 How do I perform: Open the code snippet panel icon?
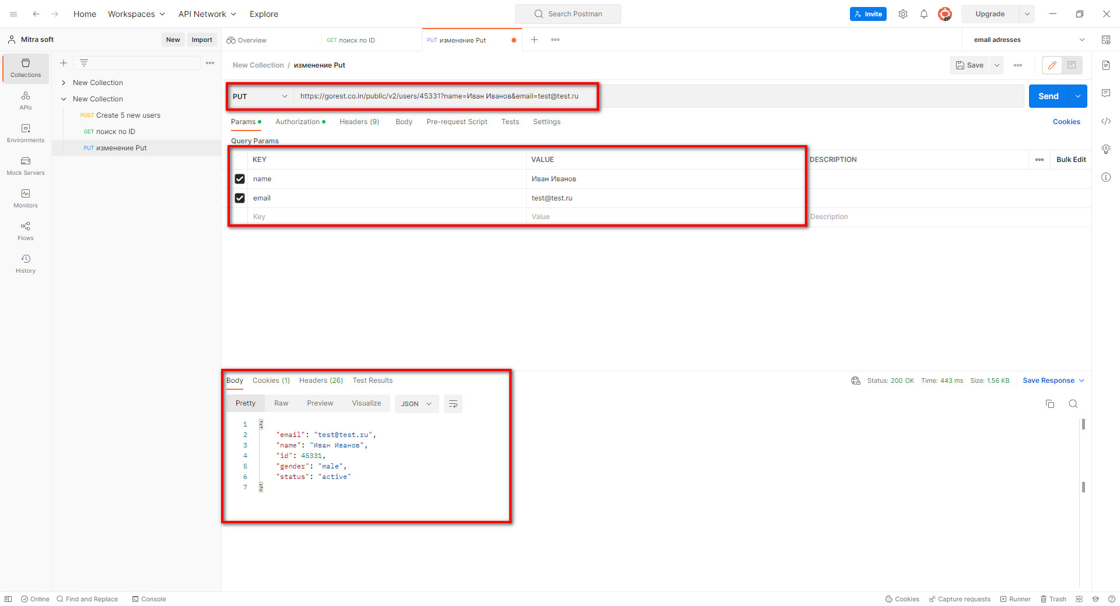[x=1106, y=121]
